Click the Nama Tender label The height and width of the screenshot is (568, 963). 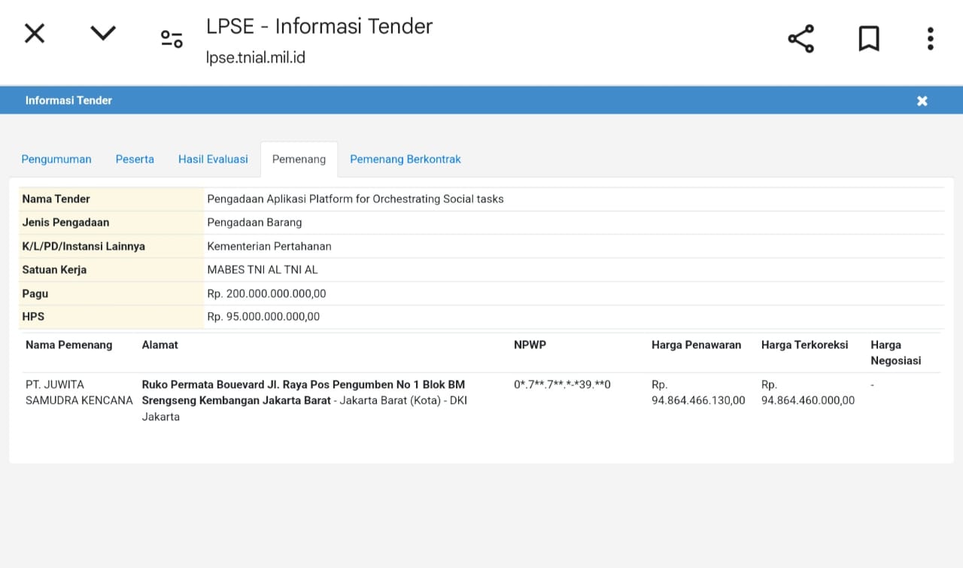pos(56,199)
